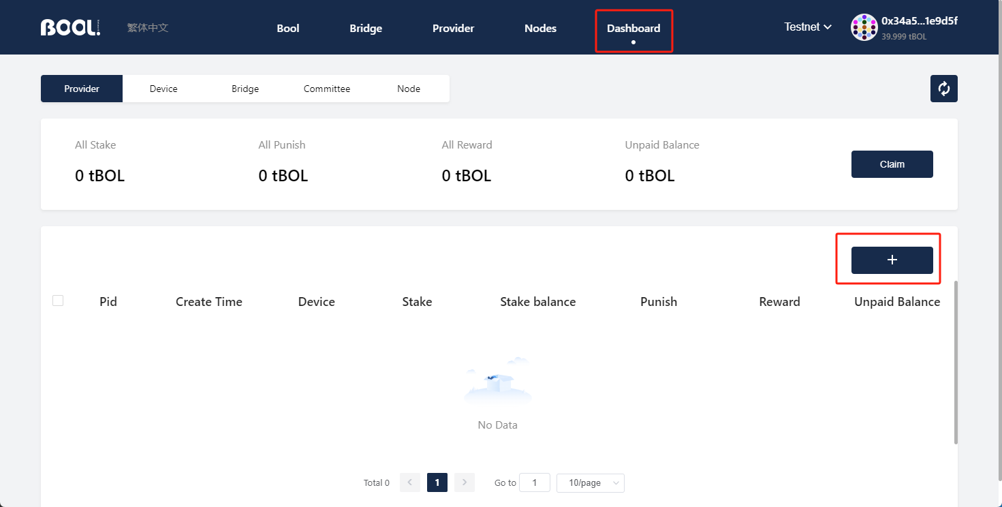Switch to the Node tab

pos(409,88)
